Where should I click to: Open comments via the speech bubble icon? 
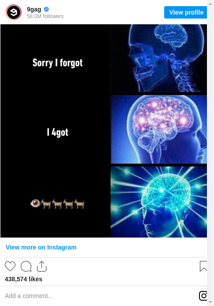pyautogui.click(x=26, y=266)
